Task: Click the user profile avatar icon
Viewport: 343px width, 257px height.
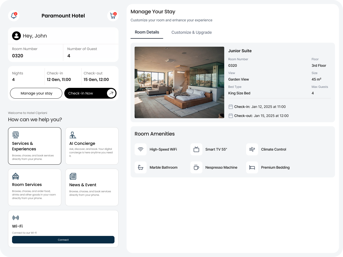Action: pyautogui.click(x=17, y=36)
